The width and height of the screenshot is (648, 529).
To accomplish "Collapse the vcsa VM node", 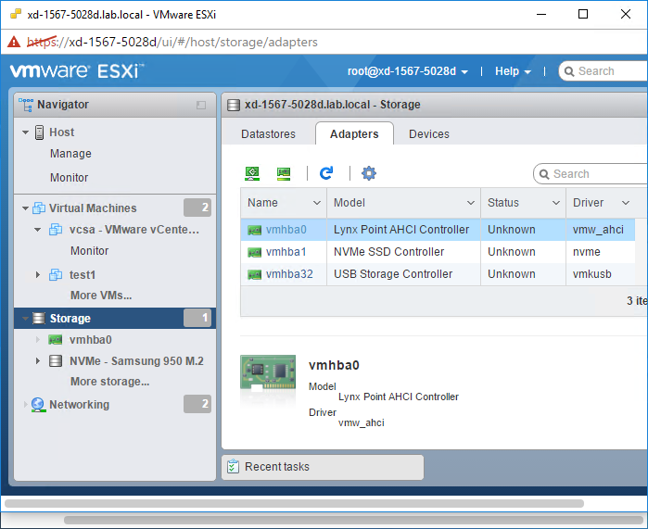I will (38, 230).
